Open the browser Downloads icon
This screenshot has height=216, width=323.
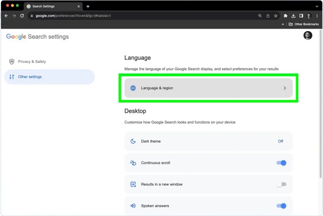point(293,16)
